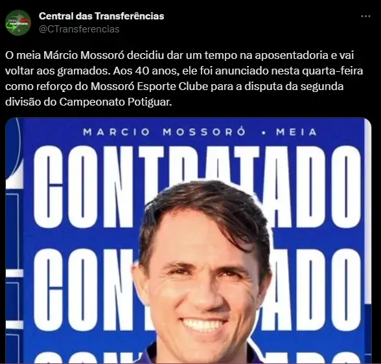Click the tweet text about Márcio Mossoró
The width and height of the screenshot is (381, 364).
184,78
